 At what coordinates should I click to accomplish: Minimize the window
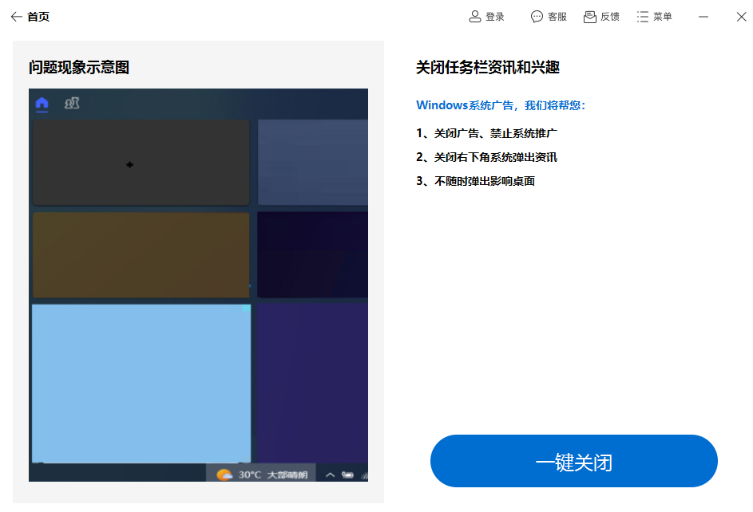[x=703, y=17]
